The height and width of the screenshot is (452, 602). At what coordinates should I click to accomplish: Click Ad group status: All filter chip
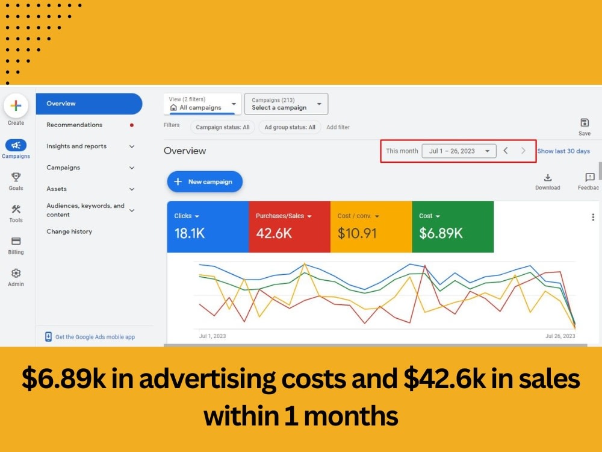pyautogui.click(x=290, y=127)
